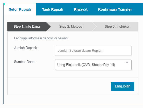Viewport: 143px width, 108px height.
Task: Open the Sumber Dana dropdown
Action: click(x=93, y=65)
